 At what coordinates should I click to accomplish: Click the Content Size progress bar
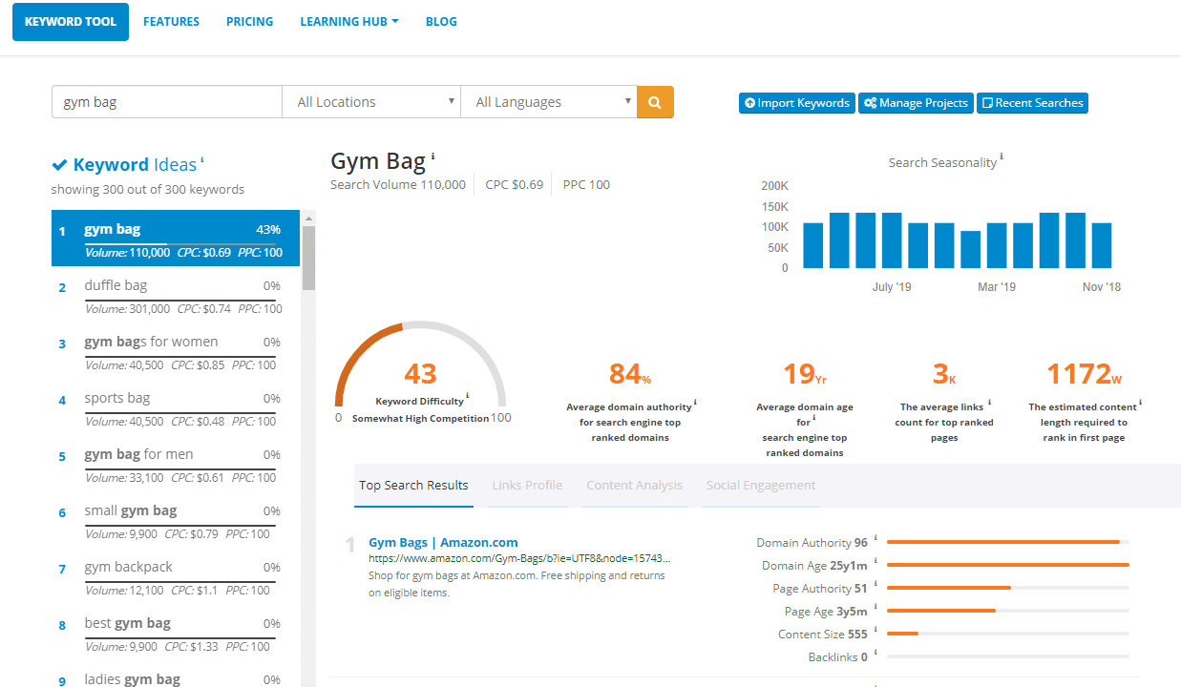[x=1008, y=634]
